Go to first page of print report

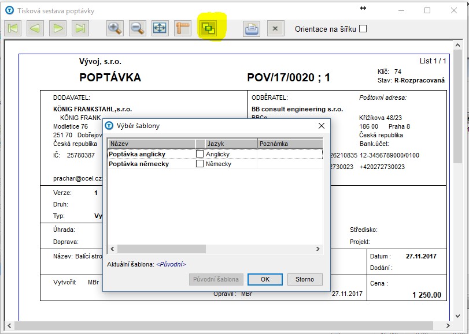coord(13,28)
